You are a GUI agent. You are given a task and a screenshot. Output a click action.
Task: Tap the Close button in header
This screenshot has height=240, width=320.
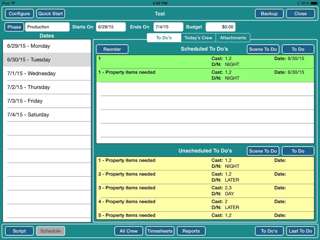[300, 14]
